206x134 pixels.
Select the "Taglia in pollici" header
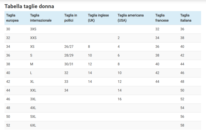click(x=71, y=18)
